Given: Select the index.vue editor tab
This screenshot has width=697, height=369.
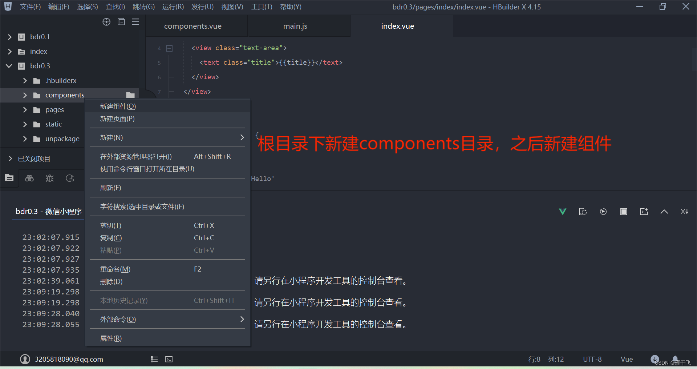Looking at the screenshot, I should tap(401, 26).
